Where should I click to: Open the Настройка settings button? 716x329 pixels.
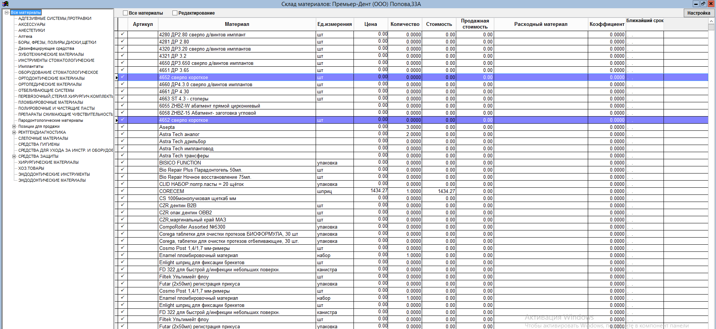coord(698,13)
